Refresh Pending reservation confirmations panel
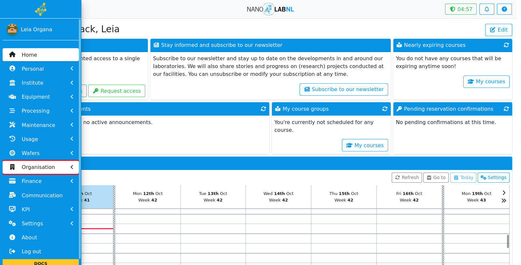The height and width of the screenshot is (265, 521). tap(506, 109)
